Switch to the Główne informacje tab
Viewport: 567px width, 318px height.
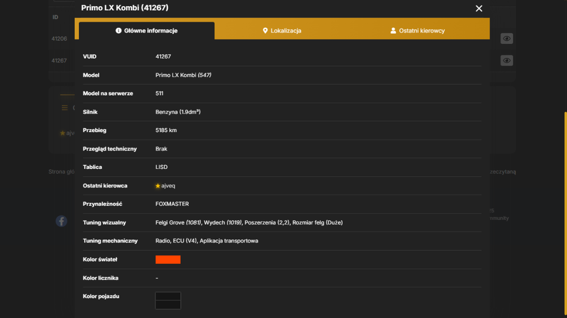click(146, 31)
